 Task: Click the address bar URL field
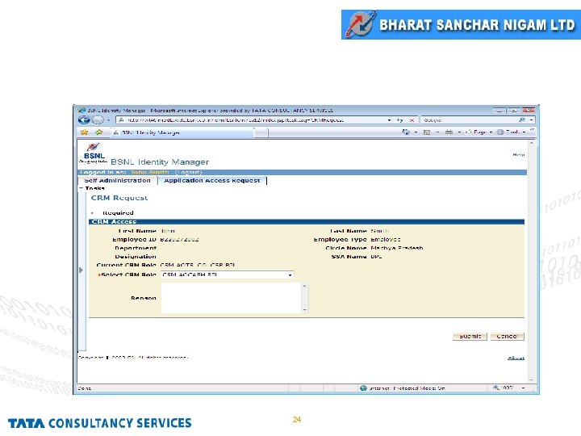click(x=250, y=120)
